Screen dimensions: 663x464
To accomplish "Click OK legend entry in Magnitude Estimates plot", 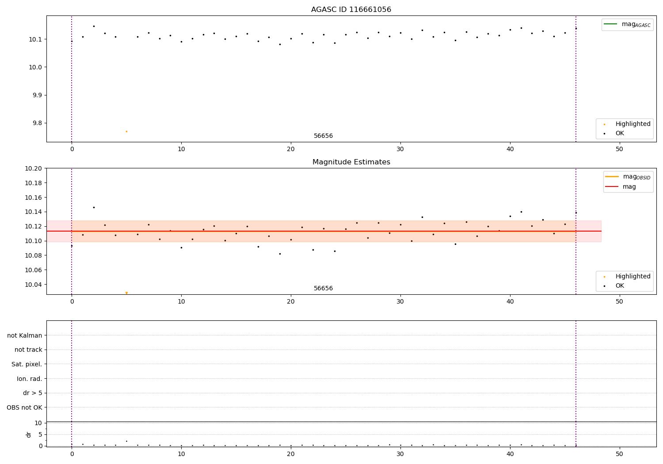I will 614,285.
